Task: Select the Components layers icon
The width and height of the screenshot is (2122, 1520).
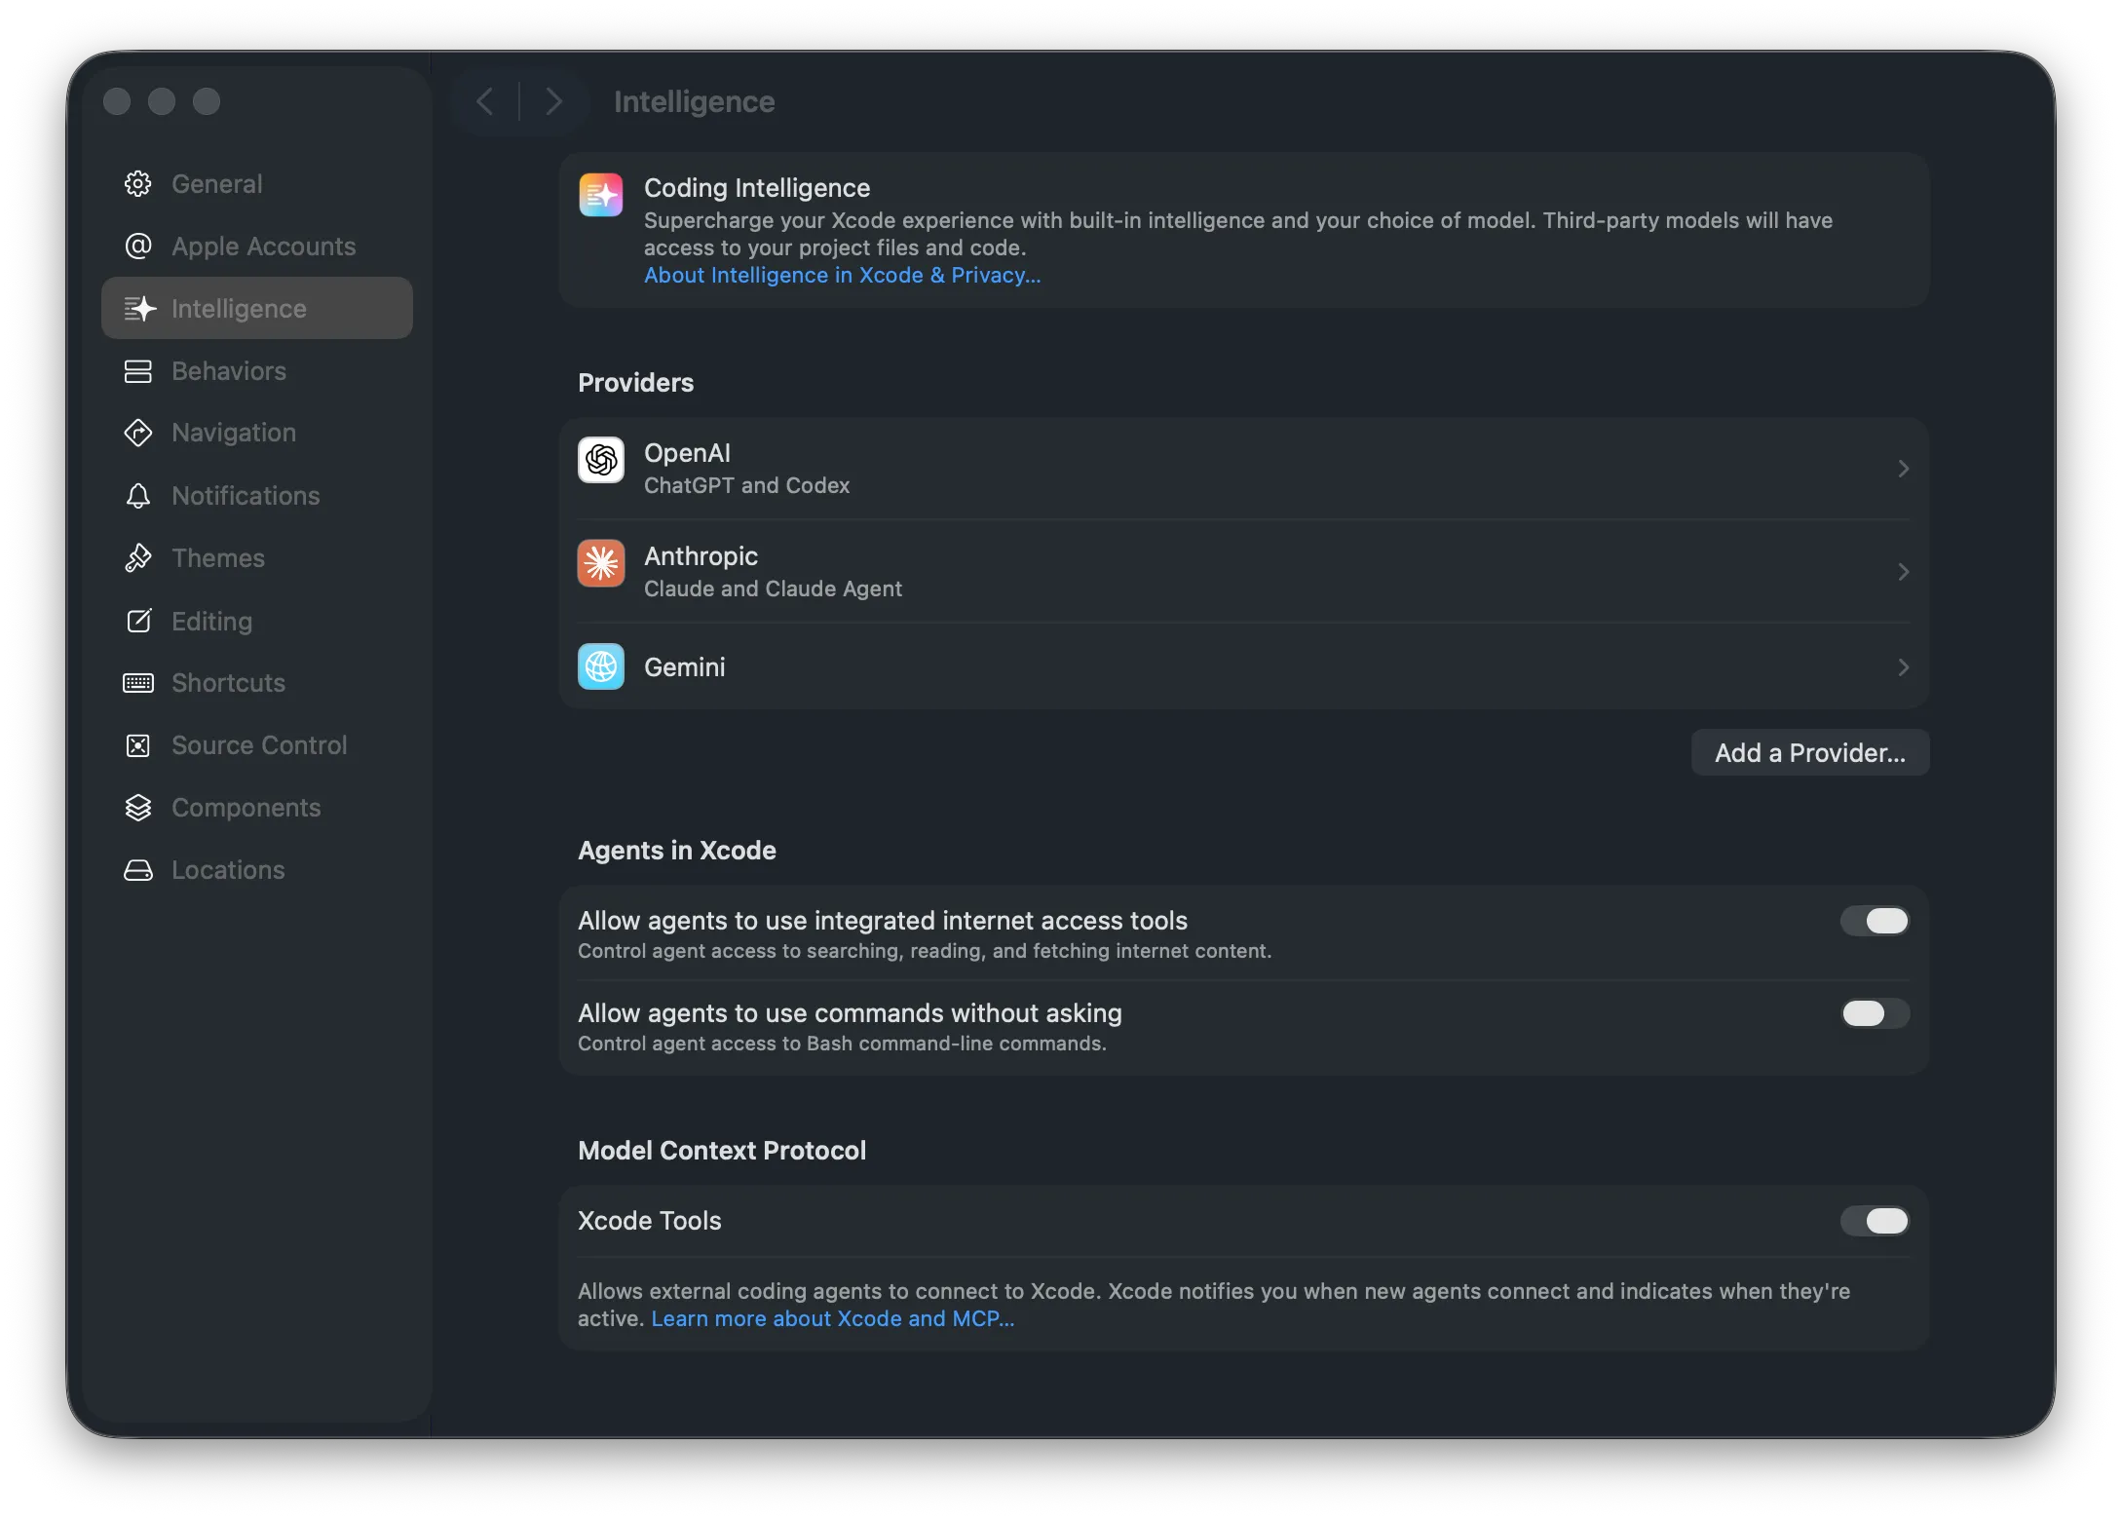Action: pos(139,807)
